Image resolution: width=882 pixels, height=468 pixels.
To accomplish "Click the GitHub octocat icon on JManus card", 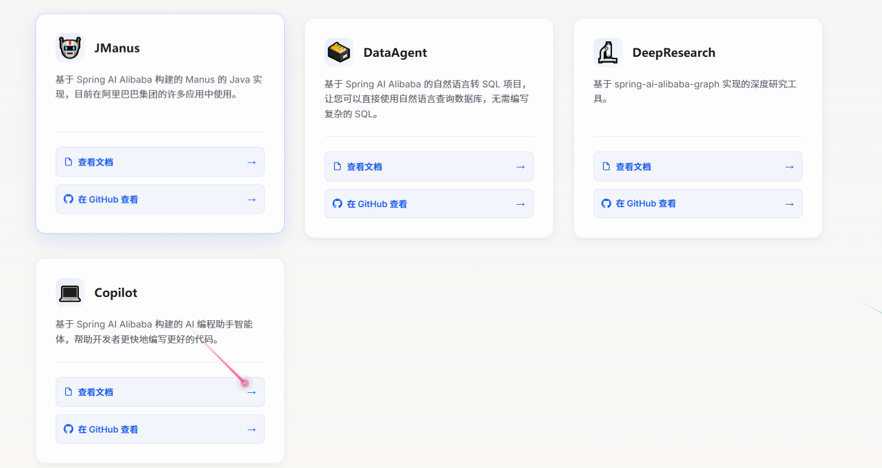I will click(68, 199).
